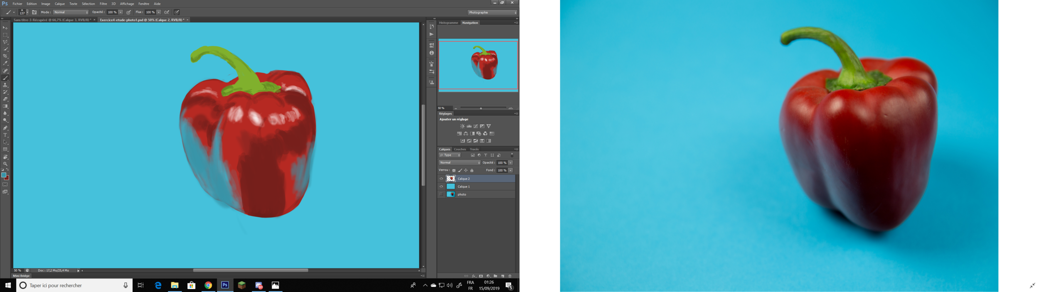Image resolution: width=1039 pixels, height=292 pixels.
Task: Create a new layer icon
Action: click(502, 276)
